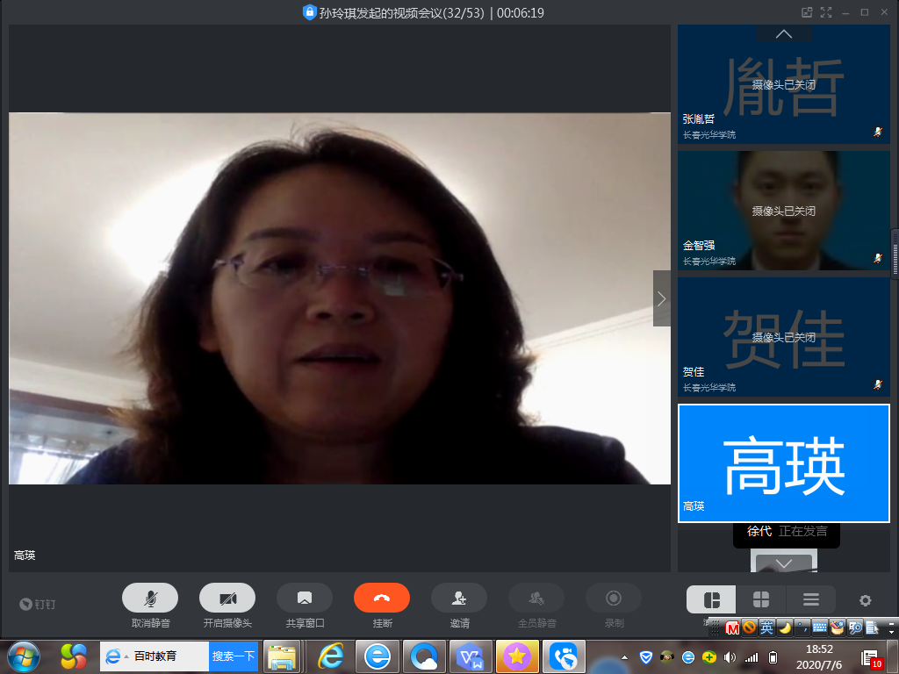
Task: Start recording with the 录制 icon
Action: coord(613,598)
